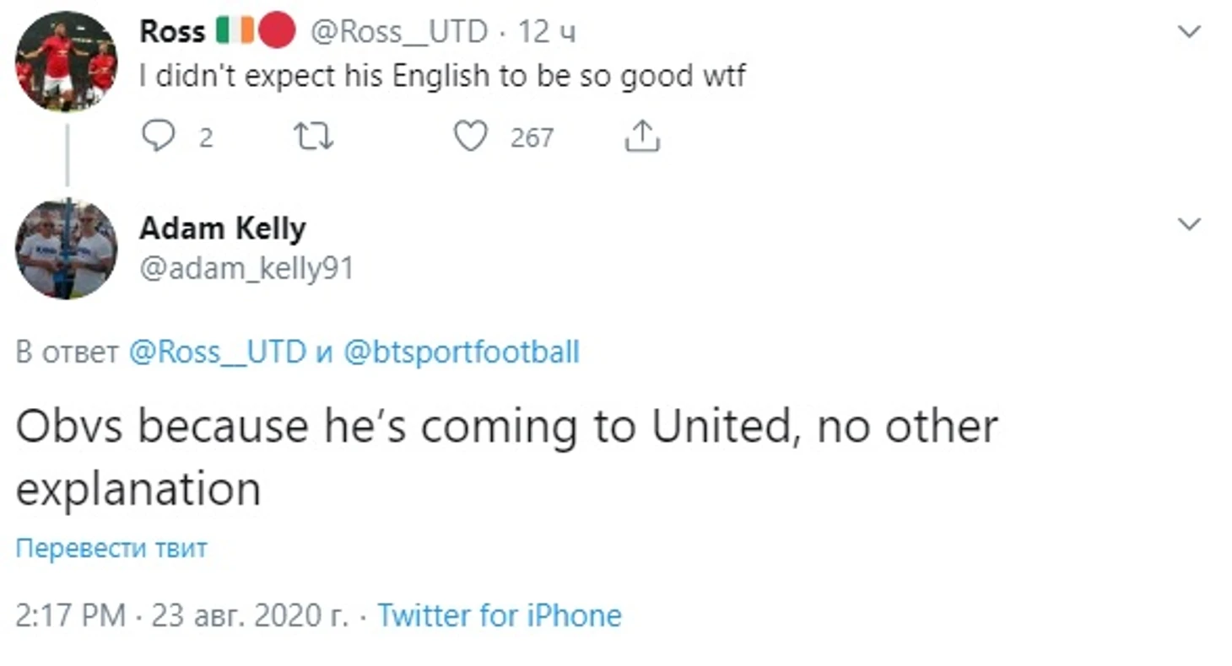Viewport: 1232px width, 666px height.
Task: Click the reply speech bubble icon
Action: click(158, 136)
